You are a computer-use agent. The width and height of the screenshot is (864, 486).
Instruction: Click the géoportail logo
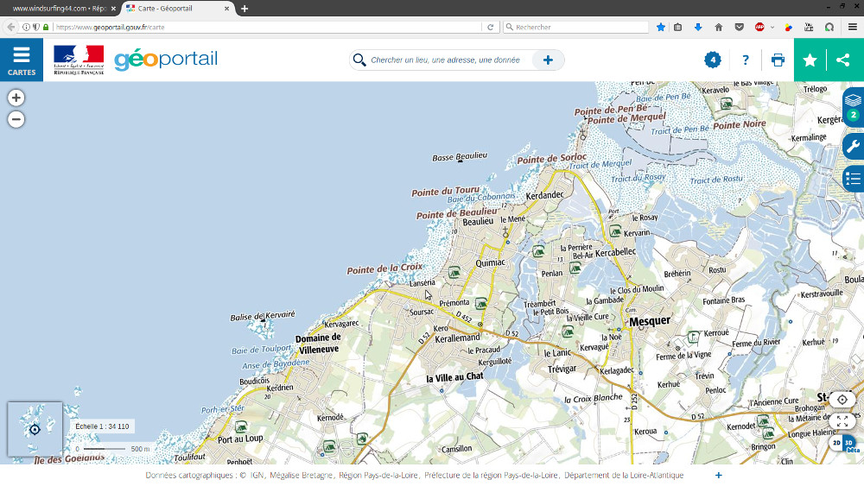pos(166,60)
